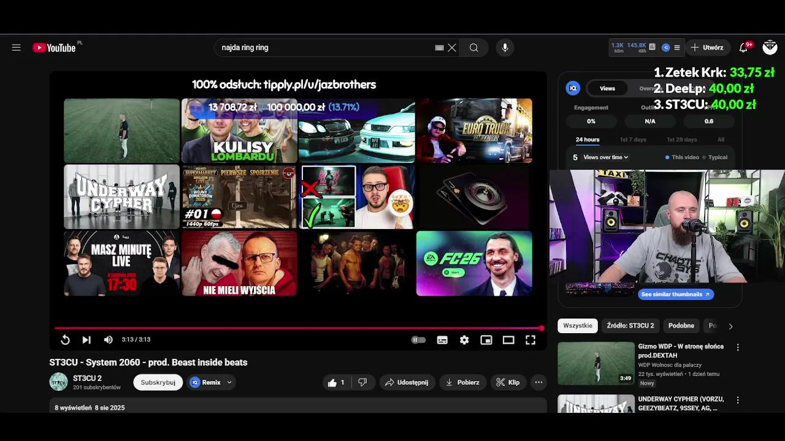
Task: Click the Utwórz create button
Action: click(x=707, y=47)
